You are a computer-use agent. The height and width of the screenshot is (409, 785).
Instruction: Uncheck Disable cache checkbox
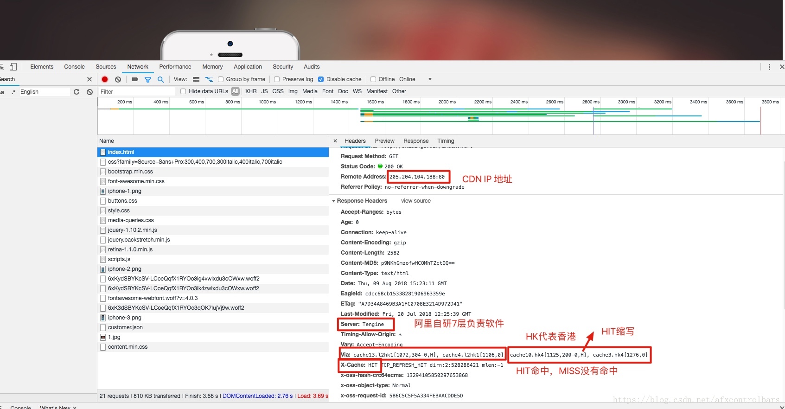pyautogui.click(x=321, y=79)
